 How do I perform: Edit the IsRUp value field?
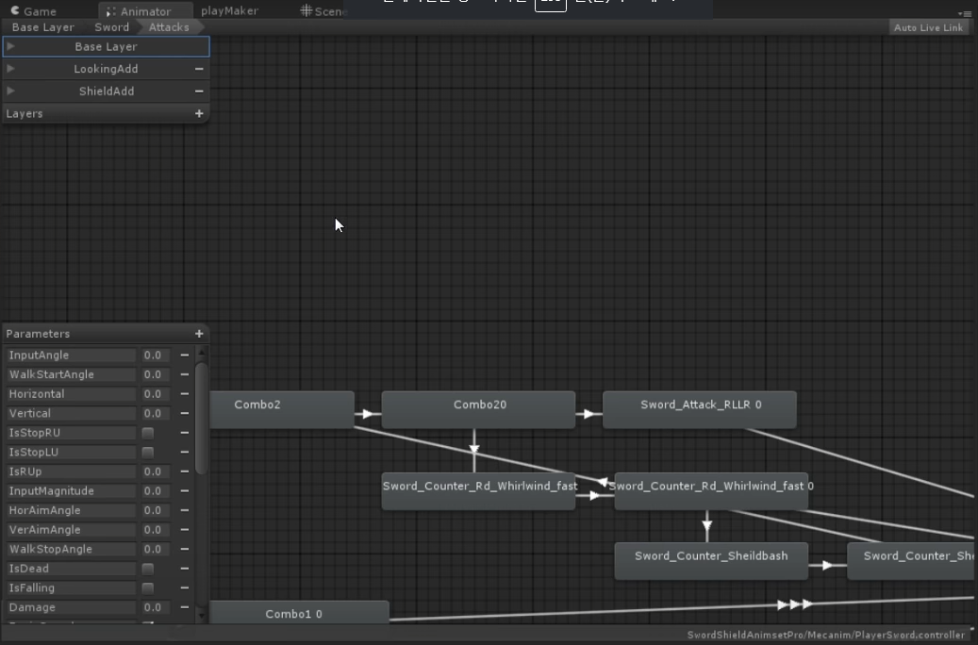point(155,471)
